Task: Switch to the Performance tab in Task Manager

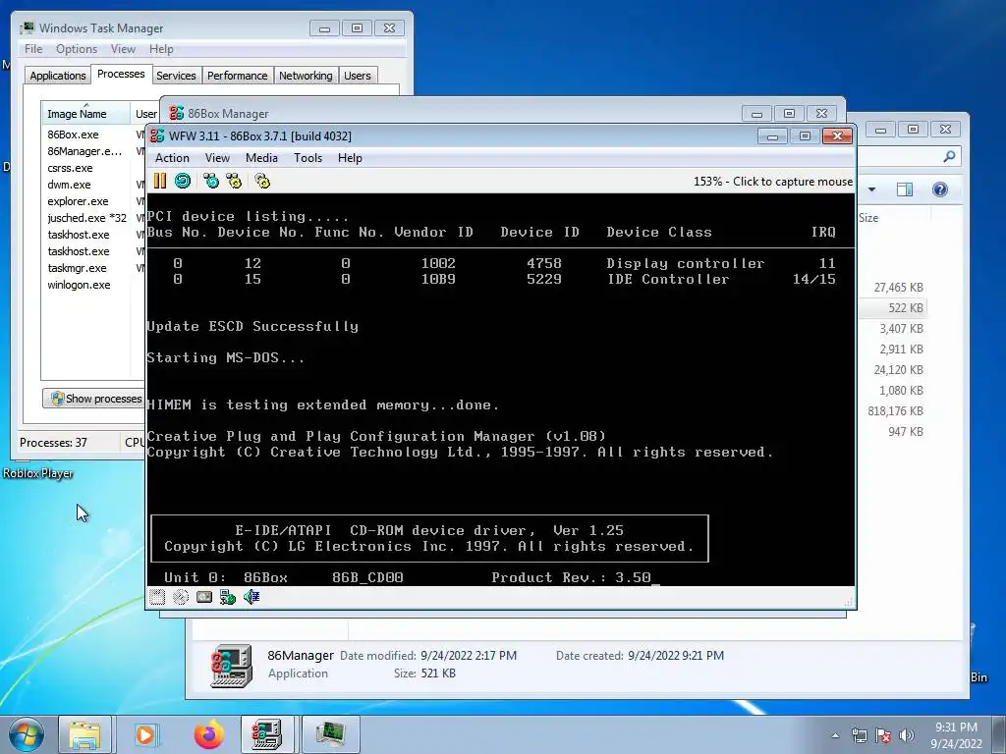Action: pos(238,76)
